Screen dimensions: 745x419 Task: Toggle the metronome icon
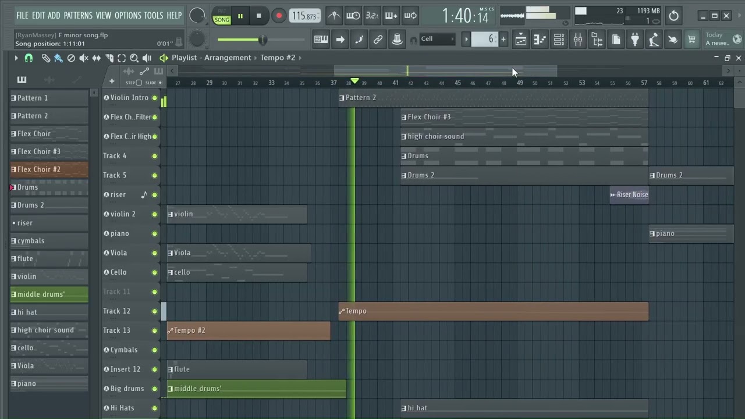coord(334,16)
